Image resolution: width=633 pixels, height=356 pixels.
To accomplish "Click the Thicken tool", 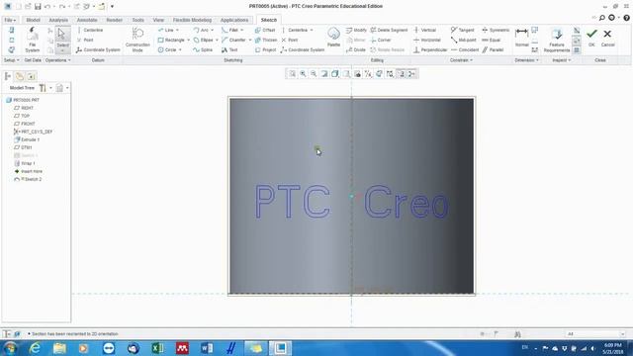I will [266, 40].
